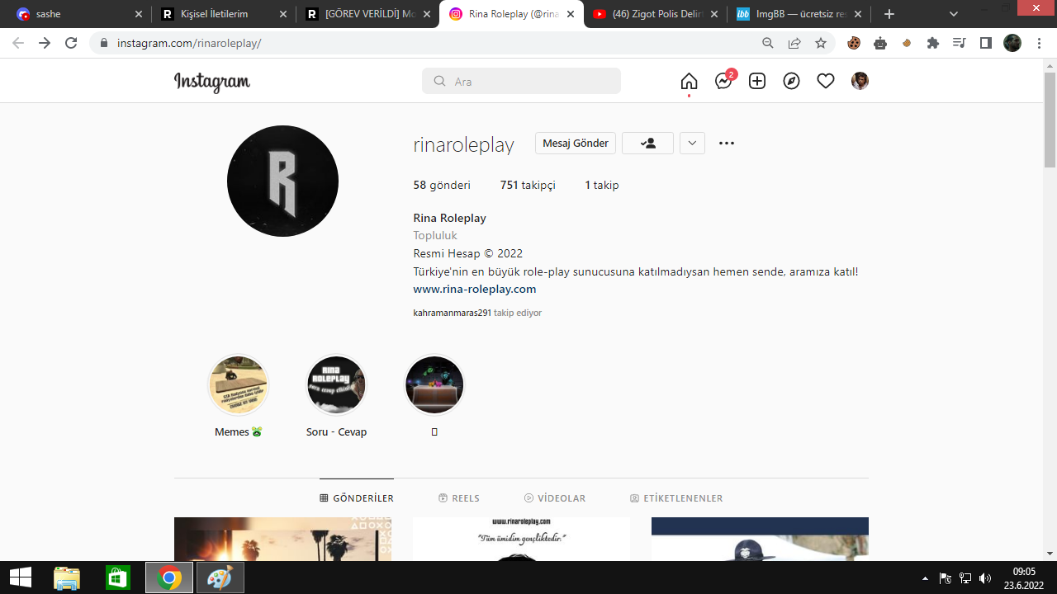
Task: Open the www.rina-roleplay.com link
Action: coord(475,289)
